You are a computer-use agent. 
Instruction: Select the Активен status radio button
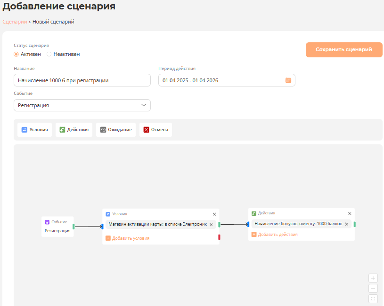pyautogui.click(x=16, y=54)
